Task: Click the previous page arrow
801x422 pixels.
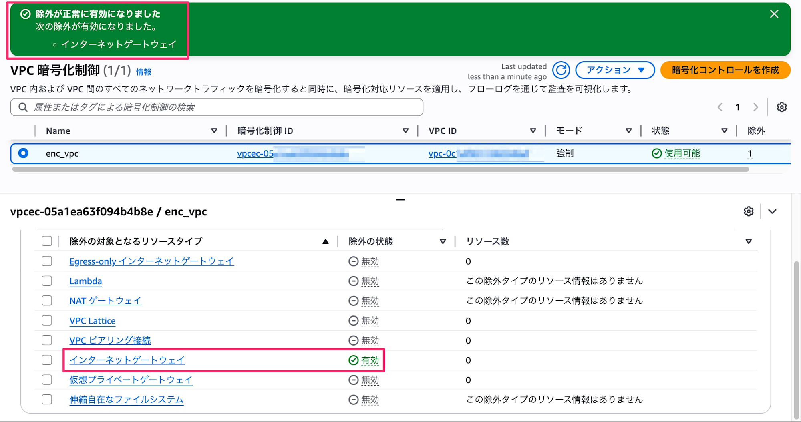Action: 720,107
